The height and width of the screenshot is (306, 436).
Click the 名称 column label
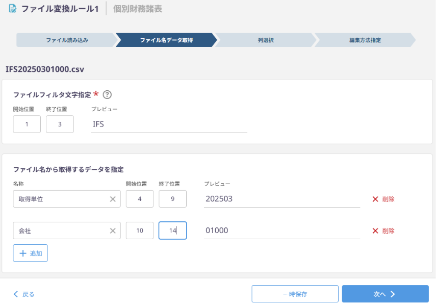[18, 184]
